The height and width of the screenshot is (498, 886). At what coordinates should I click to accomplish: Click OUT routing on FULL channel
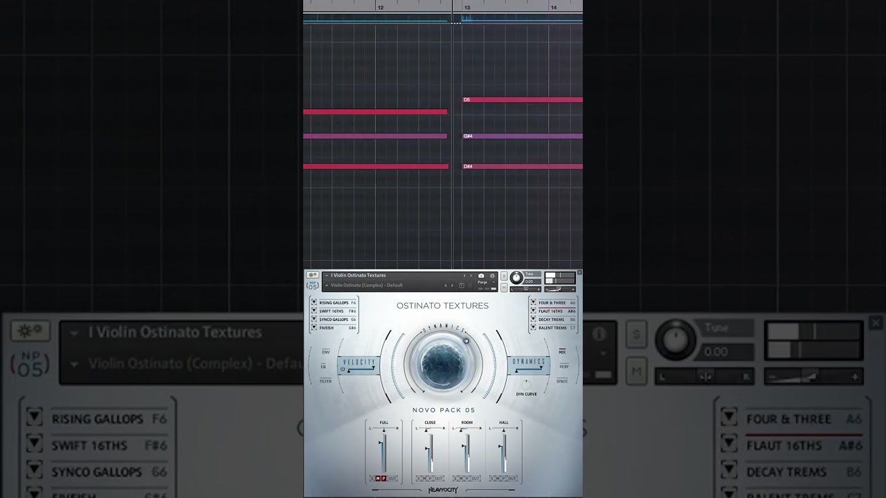[x=392, y=479]
